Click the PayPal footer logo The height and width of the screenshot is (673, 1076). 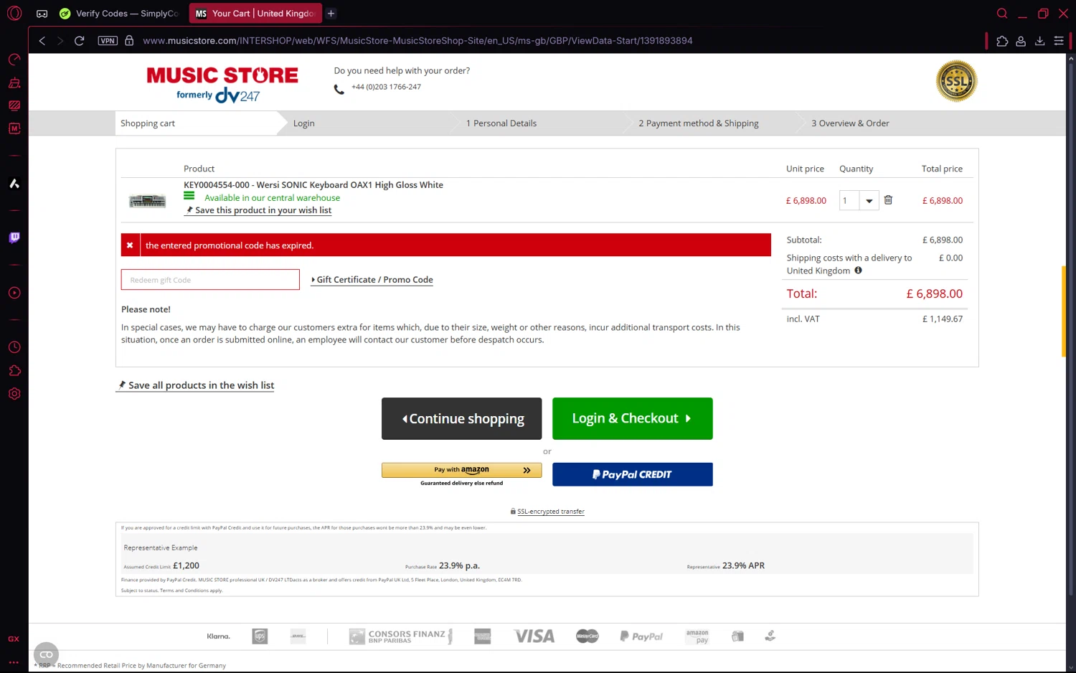[x=641, y=636]
